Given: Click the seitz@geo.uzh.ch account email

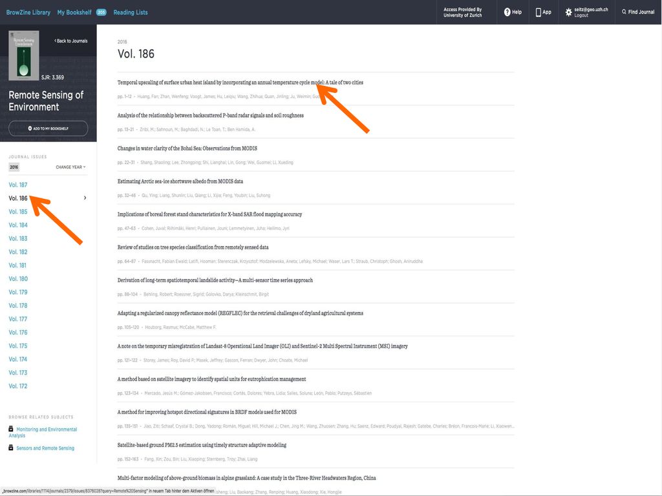Looking at the screenshot, I should coord(591,9).
